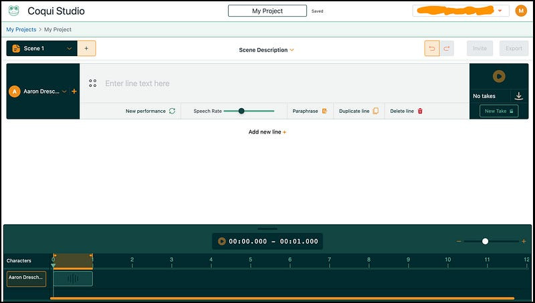The width and height of the screenshot is (535, 303).
Task: Click the No takes text
Action: pos(484,96)
